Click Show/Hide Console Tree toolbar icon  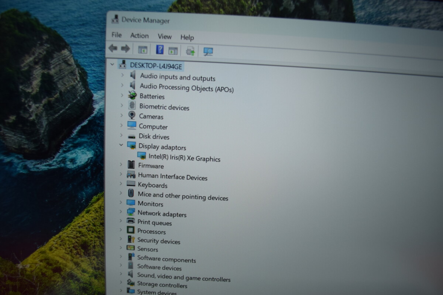tap(142, 49)
